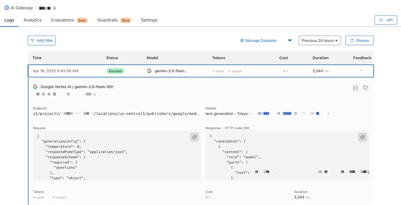Click the refresh icon inside the Stream button
The width and height of the screenshot is (401, 205).
pos(352,40)
